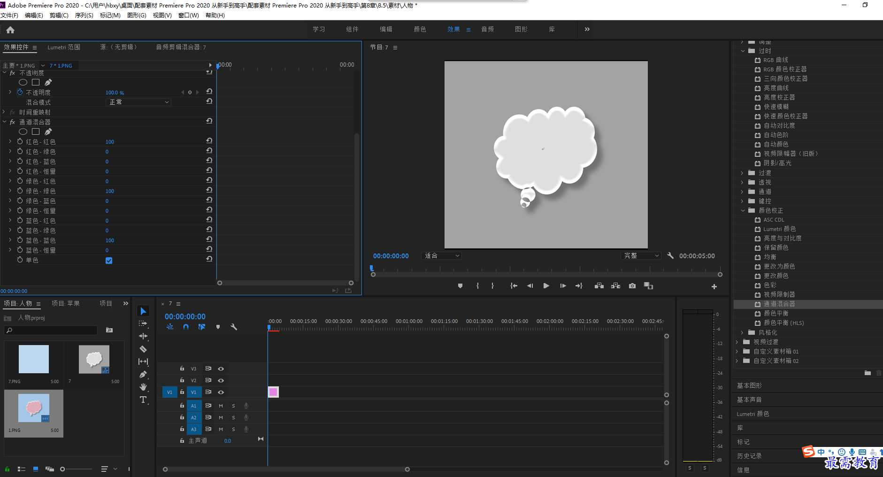Open the 历史记录 panel
The image size is (883, 477).
coord(749,456)
